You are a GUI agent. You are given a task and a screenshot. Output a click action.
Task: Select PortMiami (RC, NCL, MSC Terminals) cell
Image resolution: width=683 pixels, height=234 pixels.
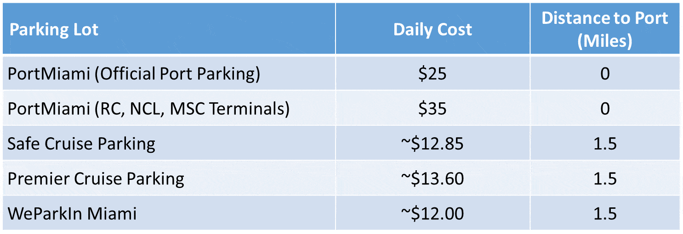pyautogui.click(x=169, y=108)
